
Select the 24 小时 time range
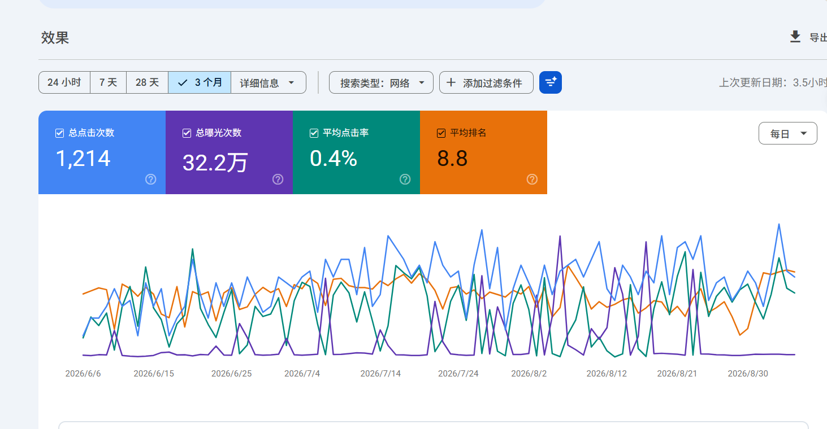64,82
